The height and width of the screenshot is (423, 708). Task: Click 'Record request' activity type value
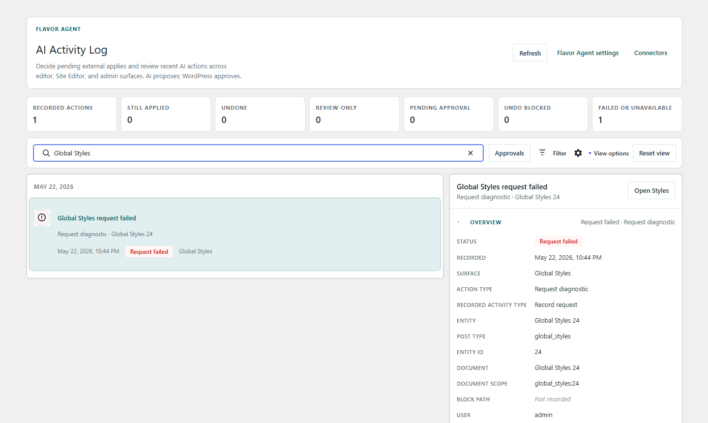coord(556,304)
